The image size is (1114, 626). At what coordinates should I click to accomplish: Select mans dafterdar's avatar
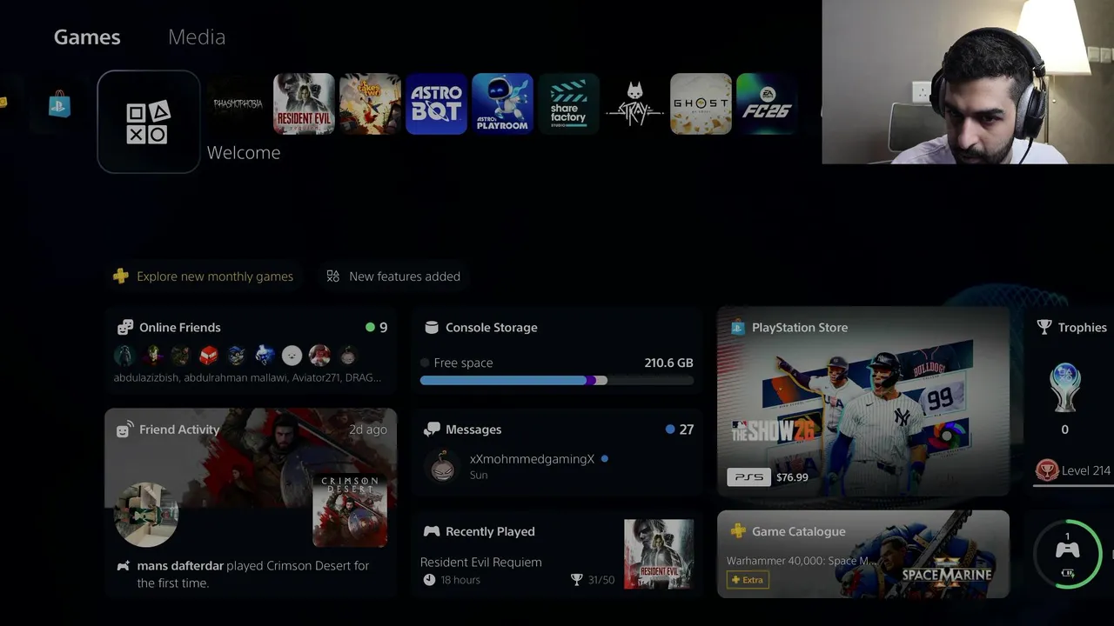[x=146, y=515]
